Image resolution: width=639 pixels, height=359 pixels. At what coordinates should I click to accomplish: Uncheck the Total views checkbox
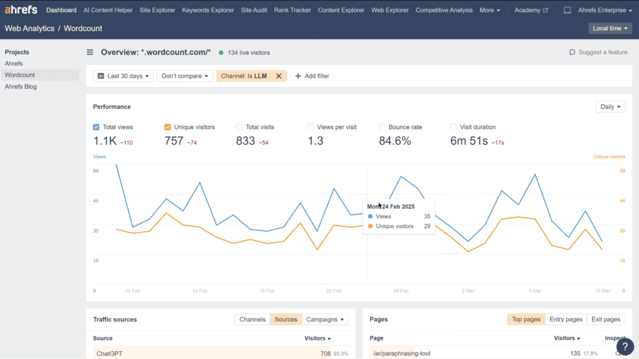[96, 127]
